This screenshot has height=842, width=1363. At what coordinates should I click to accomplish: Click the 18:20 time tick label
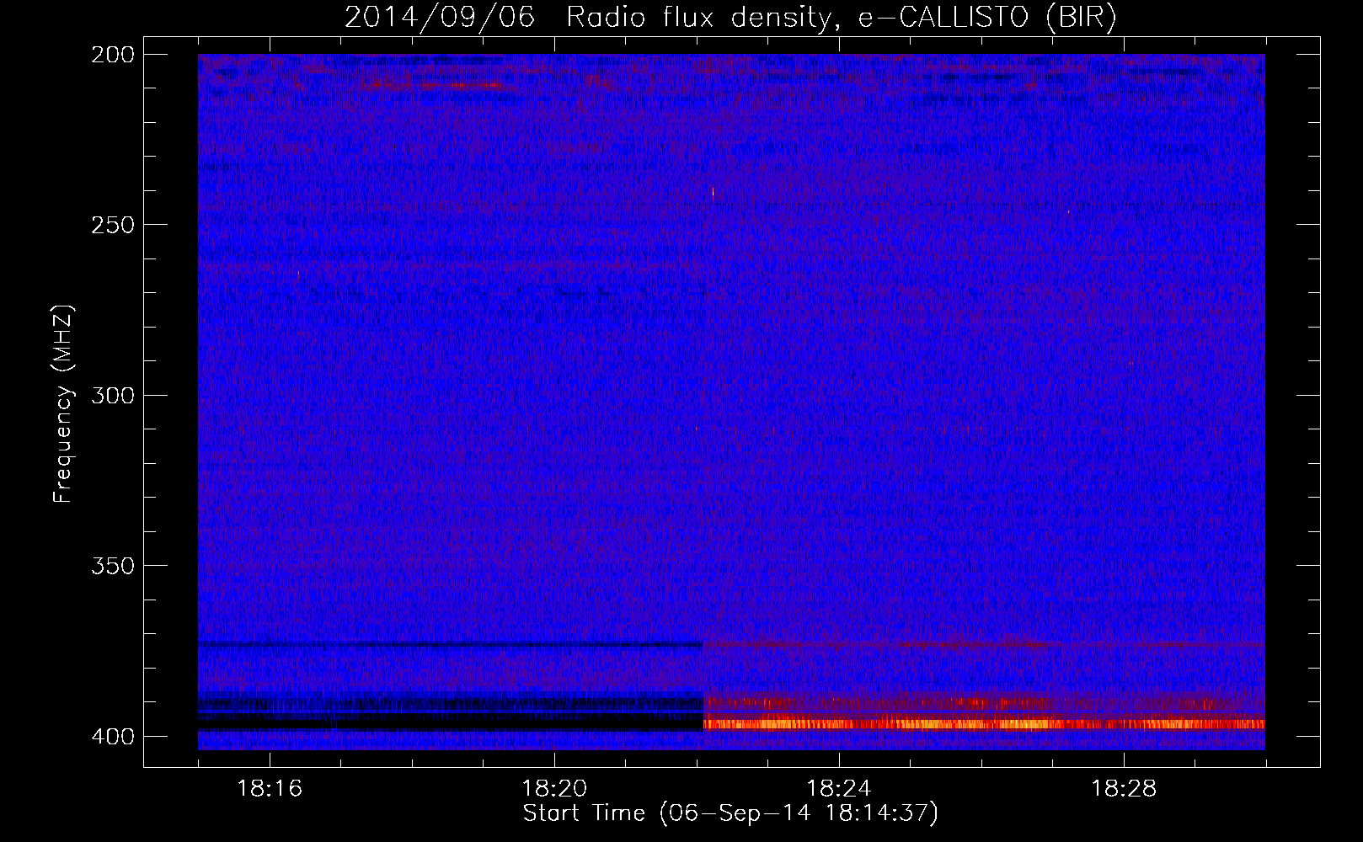tap(554, 788)
